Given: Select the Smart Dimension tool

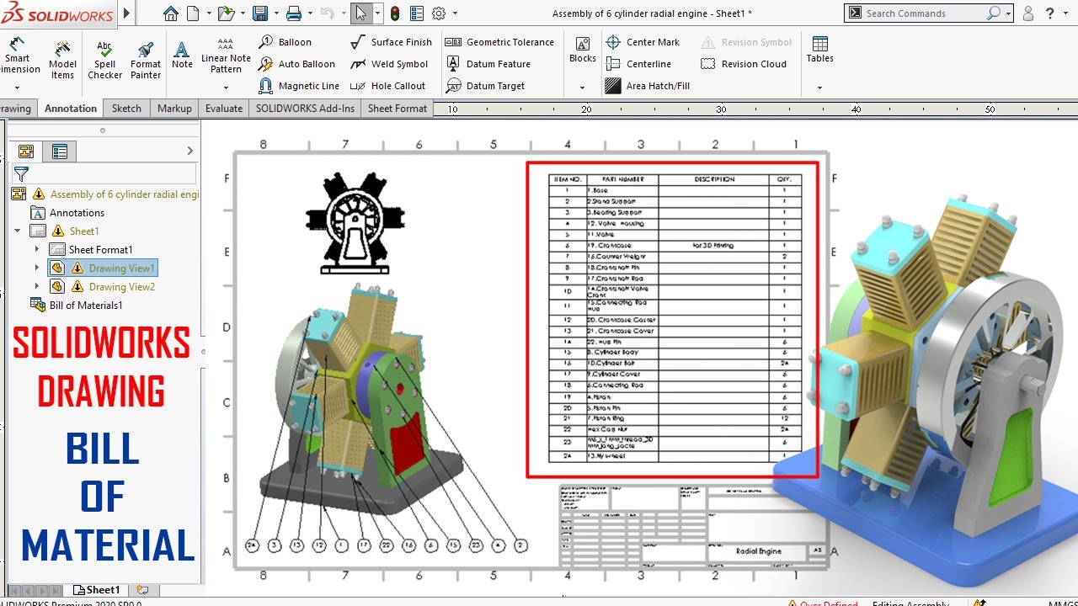Looking at the screenshot, I should pyautogui.click(x=17, y=57).
